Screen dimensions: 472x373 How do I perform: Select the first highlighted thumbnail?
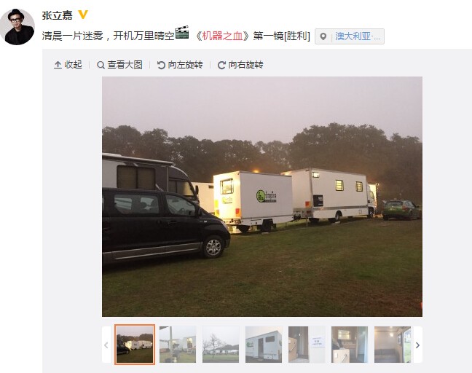(135, 345)
